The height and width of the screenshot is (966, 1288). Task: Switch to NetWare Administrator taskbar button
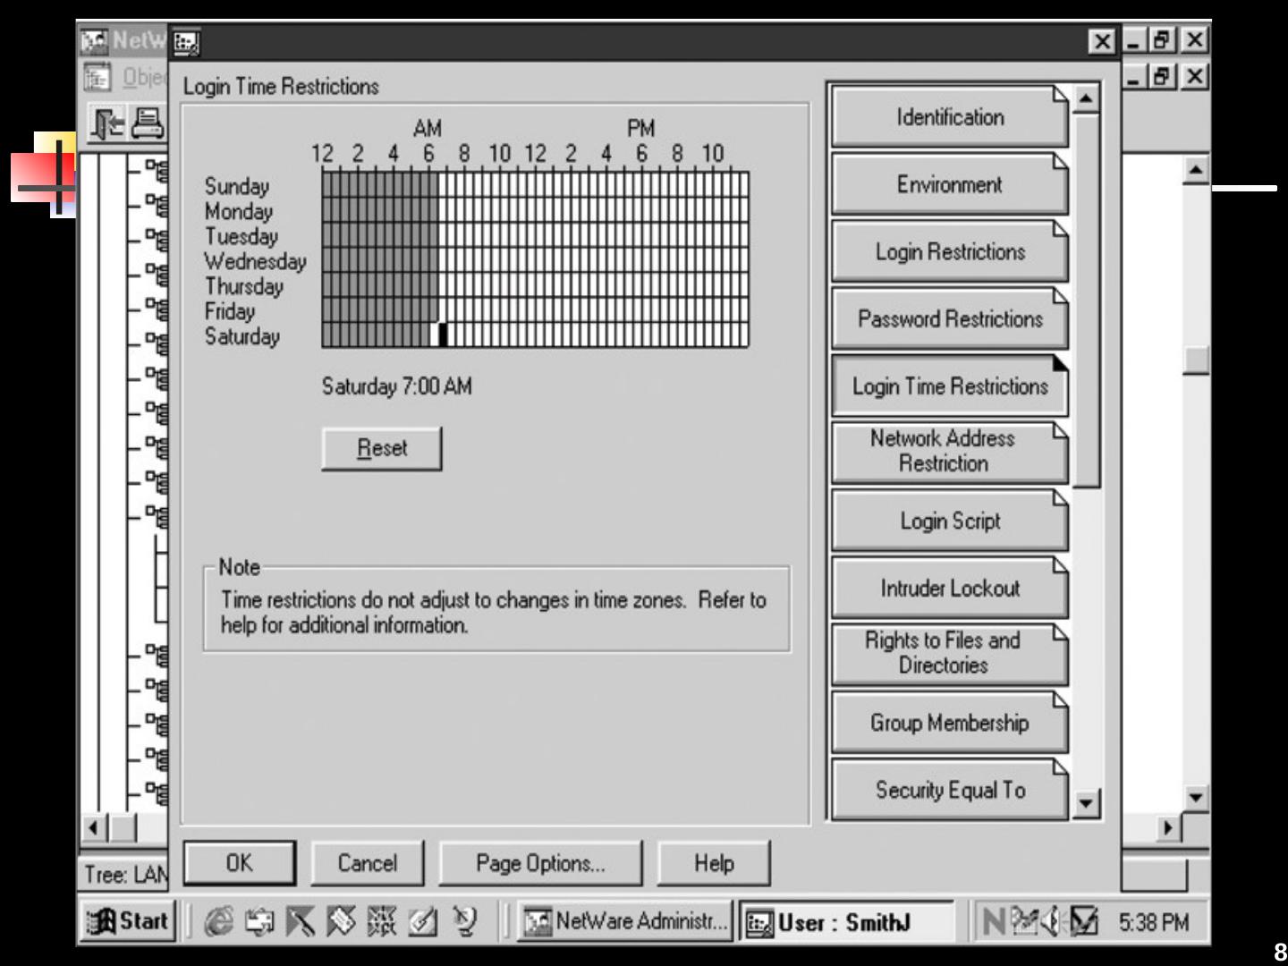[625, 921]
